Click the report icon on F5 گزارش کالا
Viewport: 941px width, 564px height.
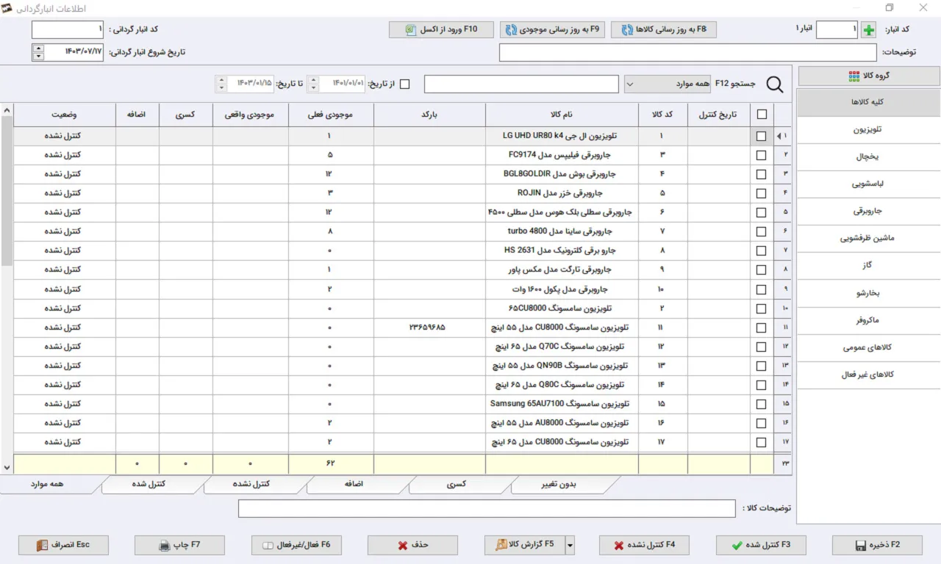click(x=501, y=545)
